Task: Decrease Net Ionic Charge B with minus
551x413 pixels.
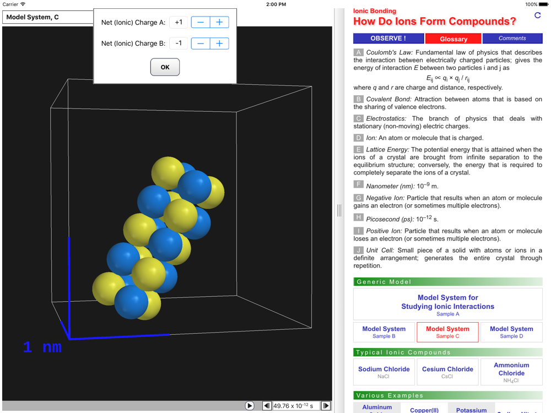Action: (x=201, y=44)
